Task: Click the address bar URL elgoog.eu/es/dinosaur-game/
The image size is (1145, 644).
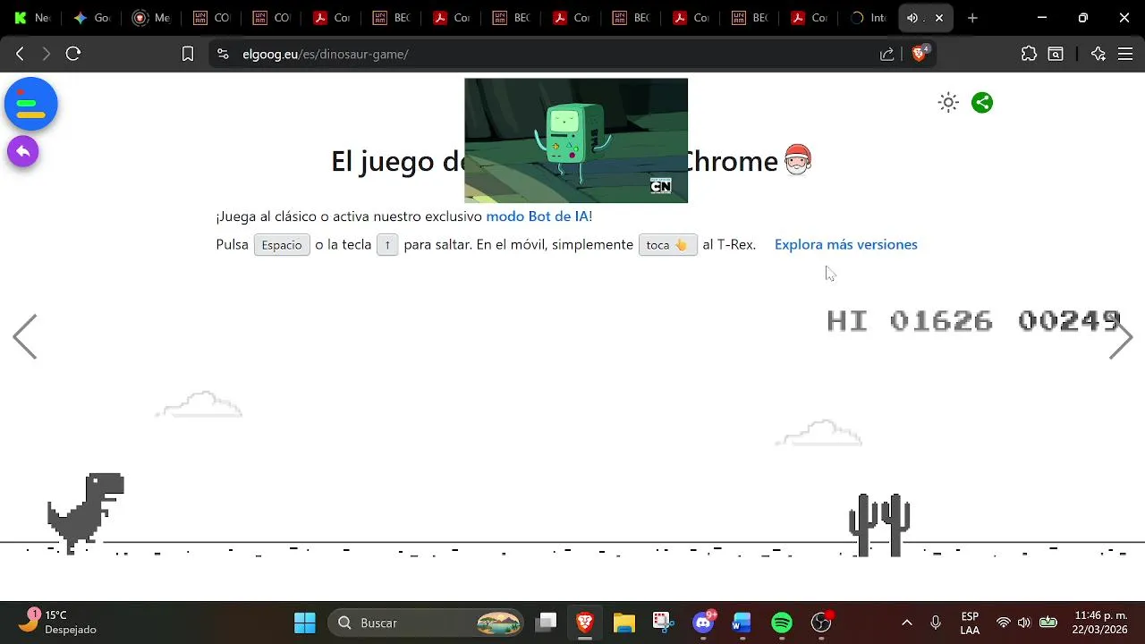Action: [x=326, y=54]
